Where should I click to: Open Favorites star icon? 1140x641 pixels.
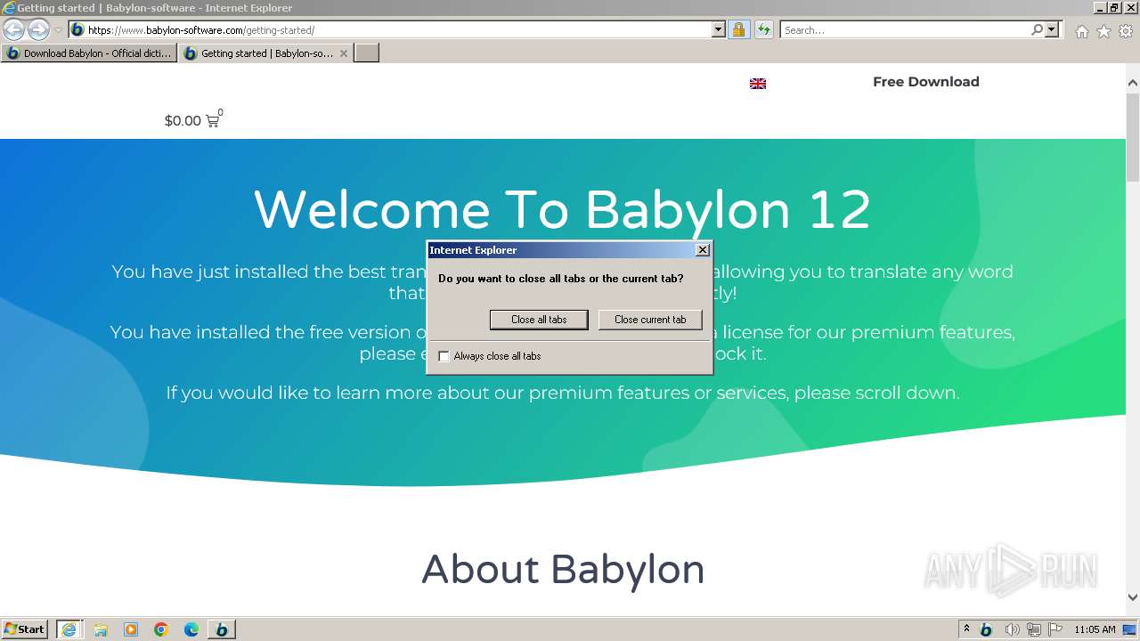1103,31
